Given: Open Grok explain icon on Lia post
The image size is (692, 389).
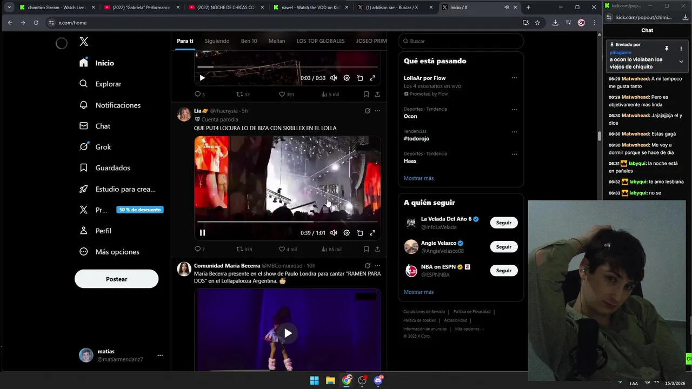Looking at the screenshot, I should [367, 111].
